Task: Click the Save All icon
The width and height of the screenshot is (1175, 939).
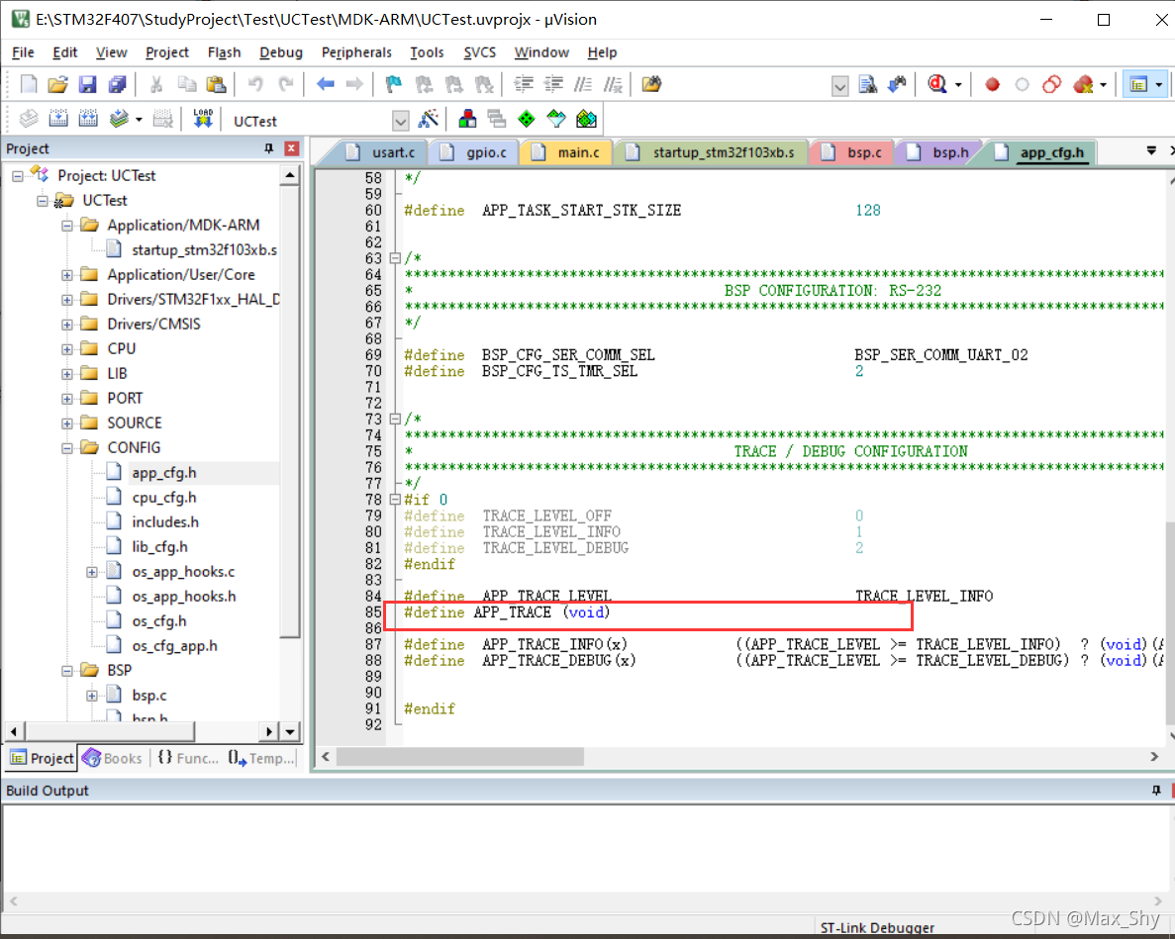Action: click(117, 84)
